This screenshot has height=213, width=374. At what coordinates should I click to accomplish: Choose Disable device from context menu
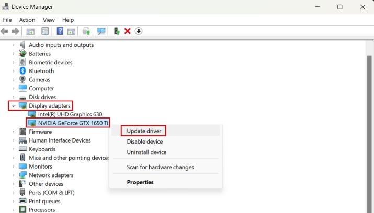click(166, 141)
